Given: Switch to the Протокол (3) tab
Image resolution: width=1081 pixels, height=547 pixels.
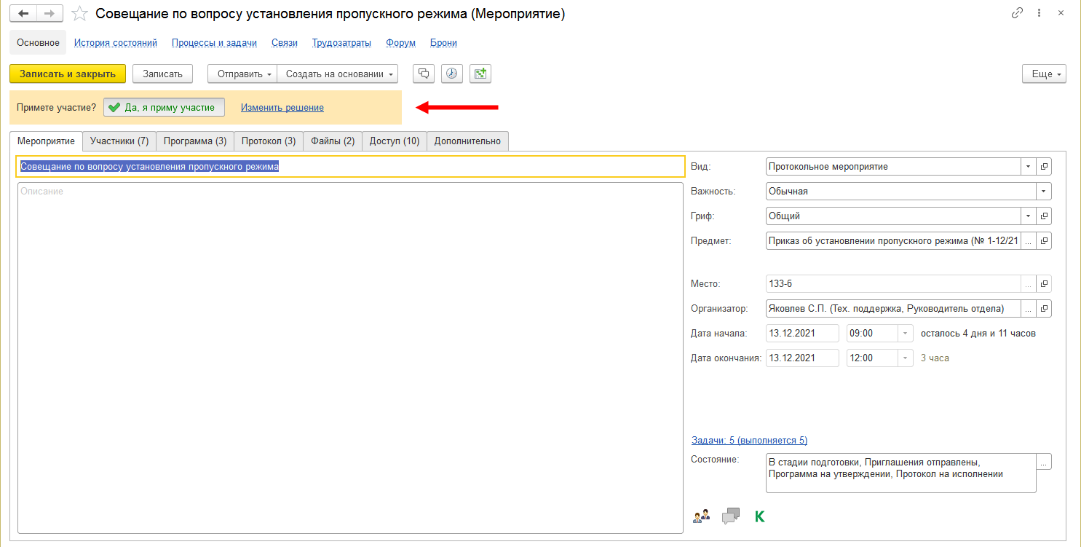Looking at the screenshot, I should coord(269,141).
